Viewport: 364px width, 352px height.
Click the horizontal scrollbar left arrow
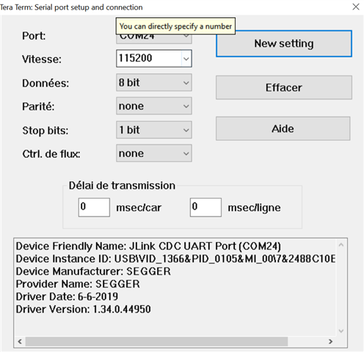20,342
